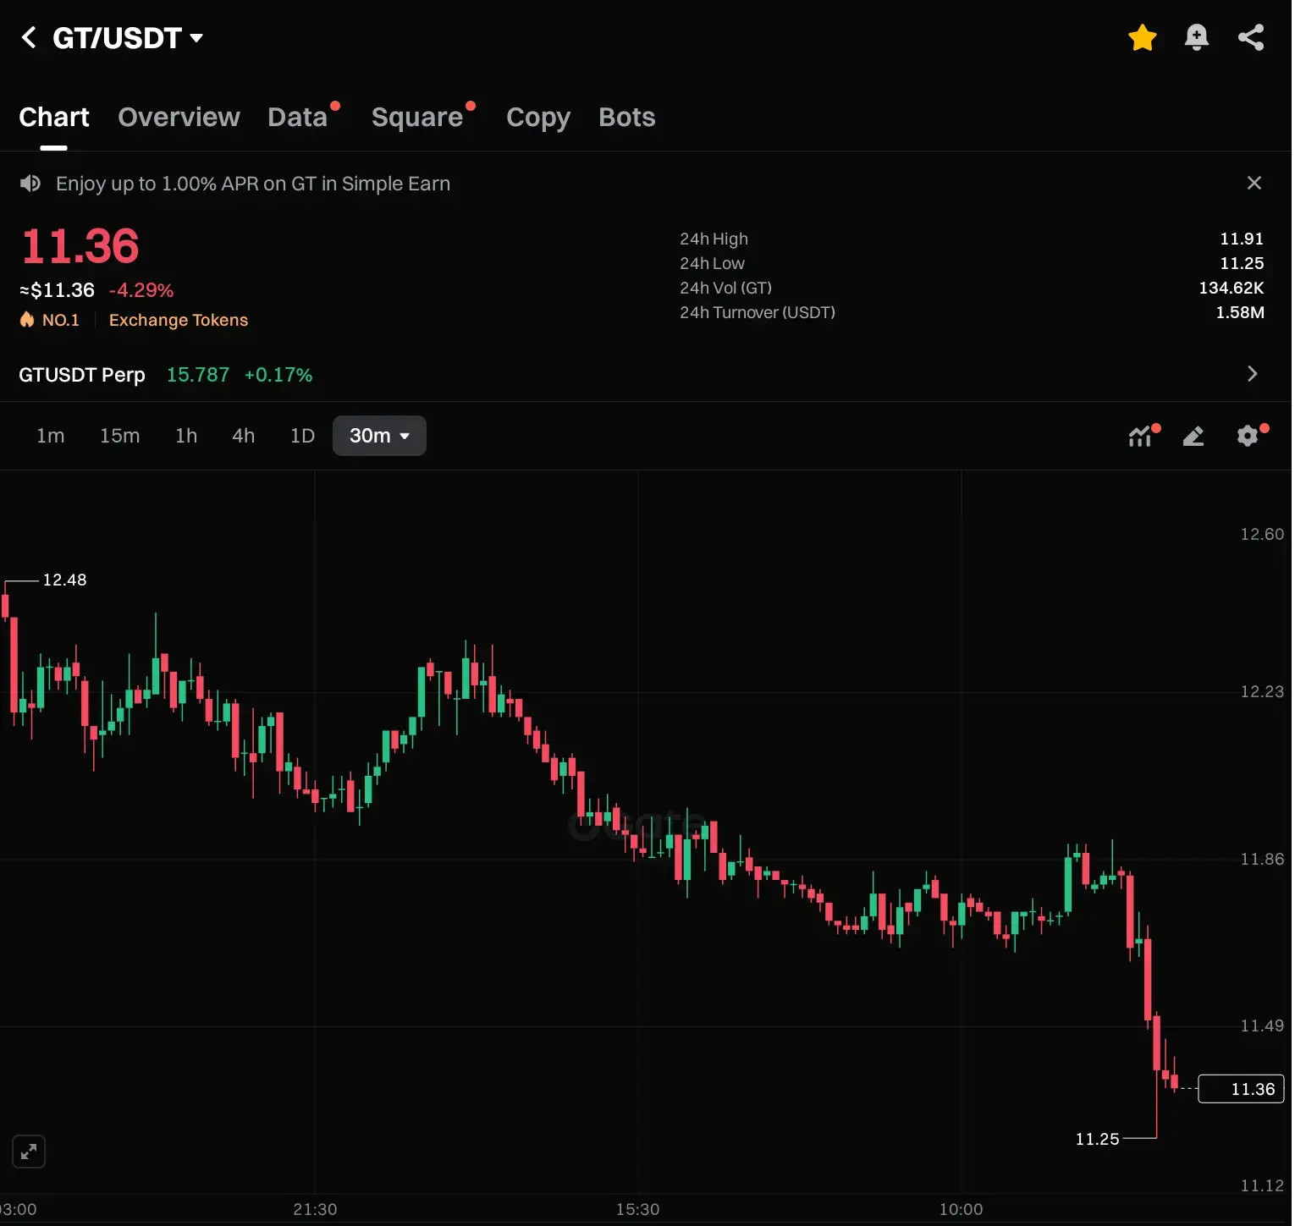The image size is (1306, 1226).
Task: Click the 12.48 high marker label
Action: [64, 580]
